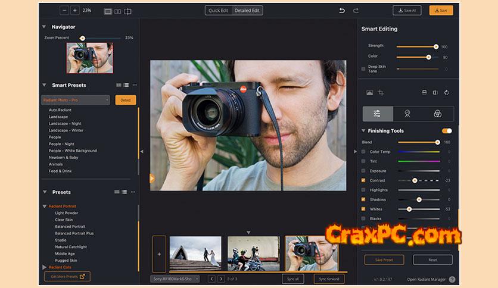Click the Save Preset button
498x288 pixels.
(384, 259)
